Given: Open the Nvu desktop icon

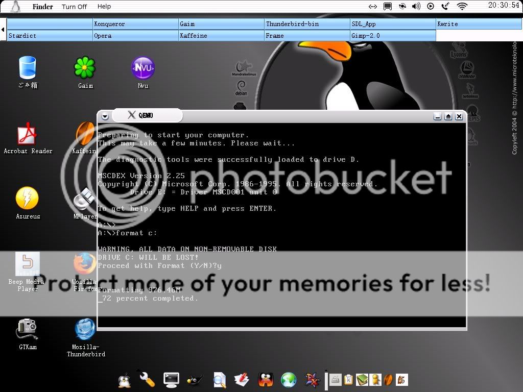Looking at the screenshot, I should [x=143, y=68].
